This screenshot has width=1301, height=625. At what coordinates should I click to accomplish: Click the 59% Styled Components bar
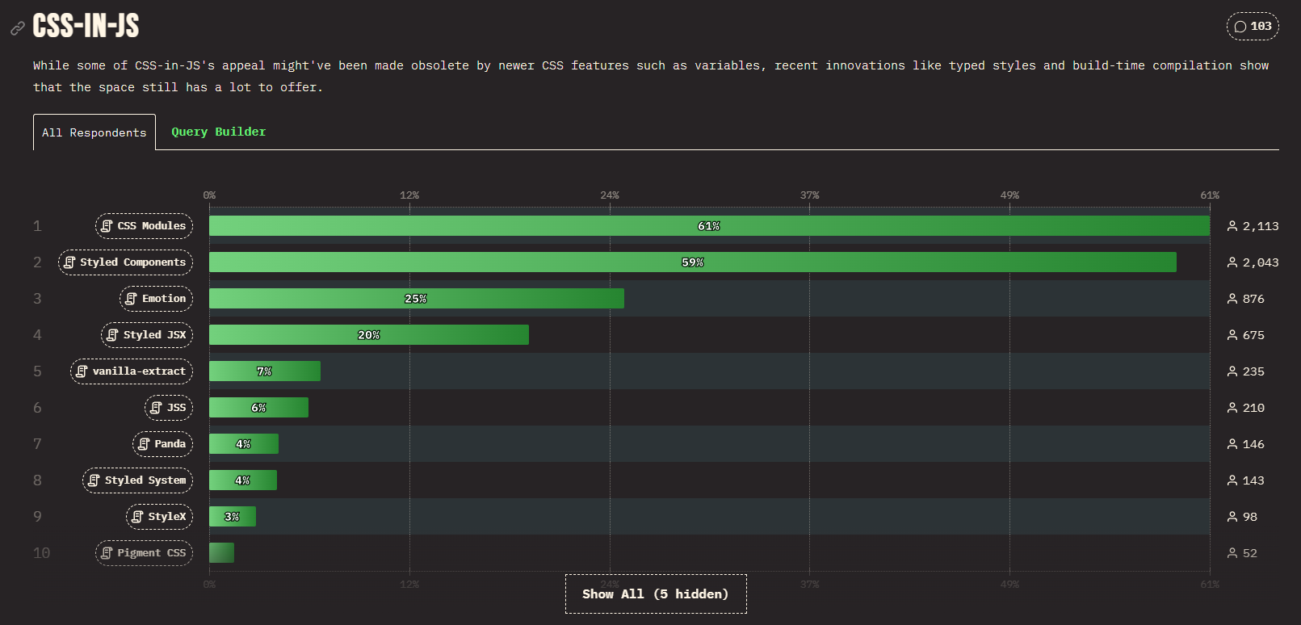[x=693, y=262]
